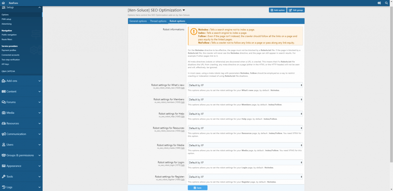Edit xs_seo_robot_register option link
This screenshot has width=393, height=191.
click(x=183, y=180)
